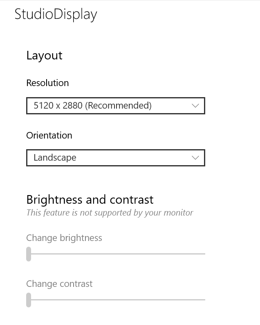Click the chevron arrow in the Resolution box
This screenshot has width=260, height=325.
195,106
